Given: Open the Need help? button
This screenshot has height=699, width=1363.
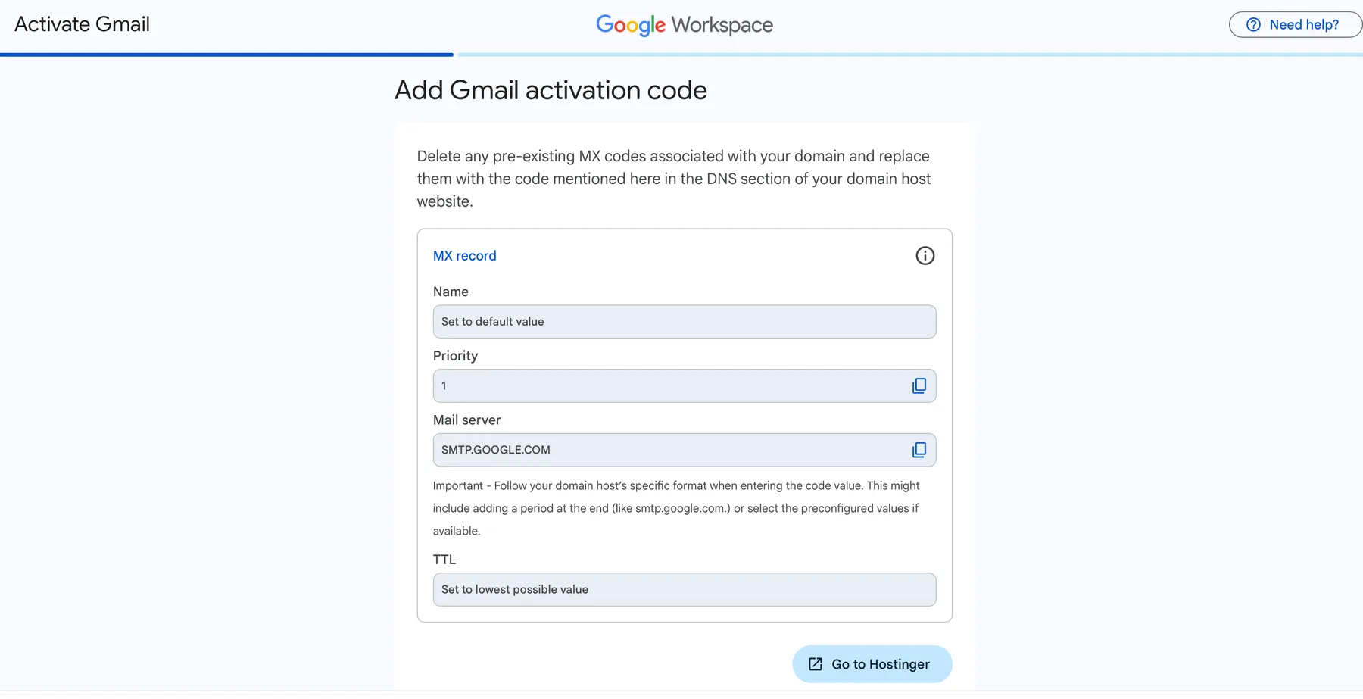Looking at the screenshot, I should point(1295,25).
